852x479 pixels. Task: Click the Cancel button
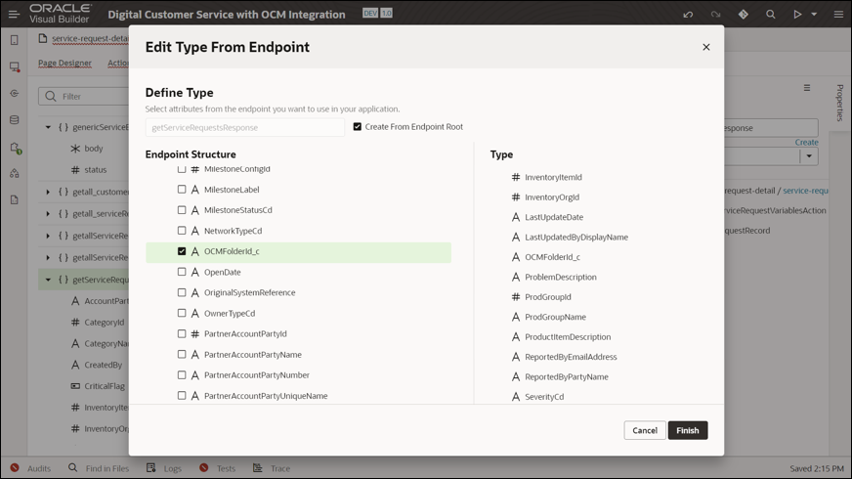coord(645,430)
